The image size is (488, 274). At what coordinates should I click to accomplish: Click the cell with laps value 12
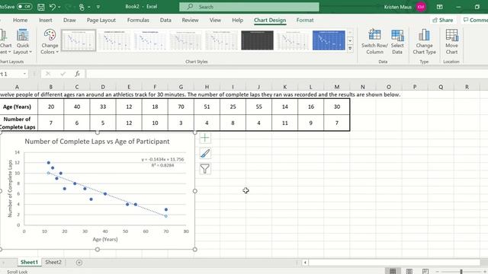[129, 123]
